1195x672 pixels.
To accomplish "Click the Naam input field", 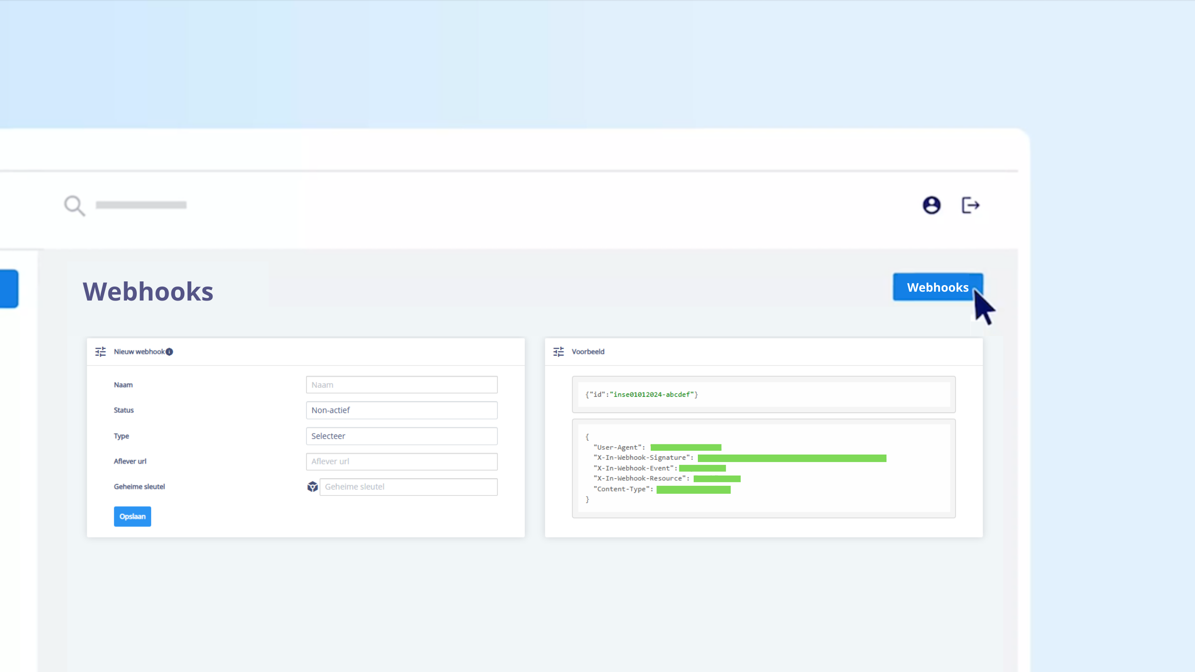I will click(401, 385).
